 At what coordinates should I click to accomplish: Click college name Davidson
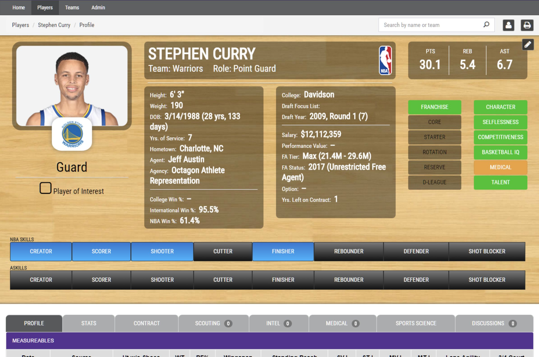click(x=319, y=95)
